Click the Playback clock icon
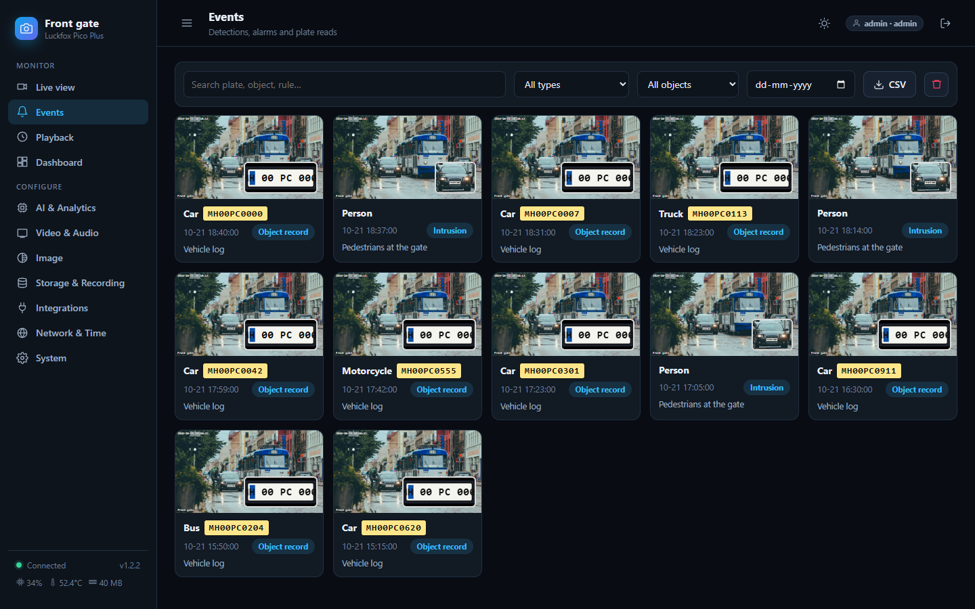Viewport: 975px width, 609px height. 22,137
